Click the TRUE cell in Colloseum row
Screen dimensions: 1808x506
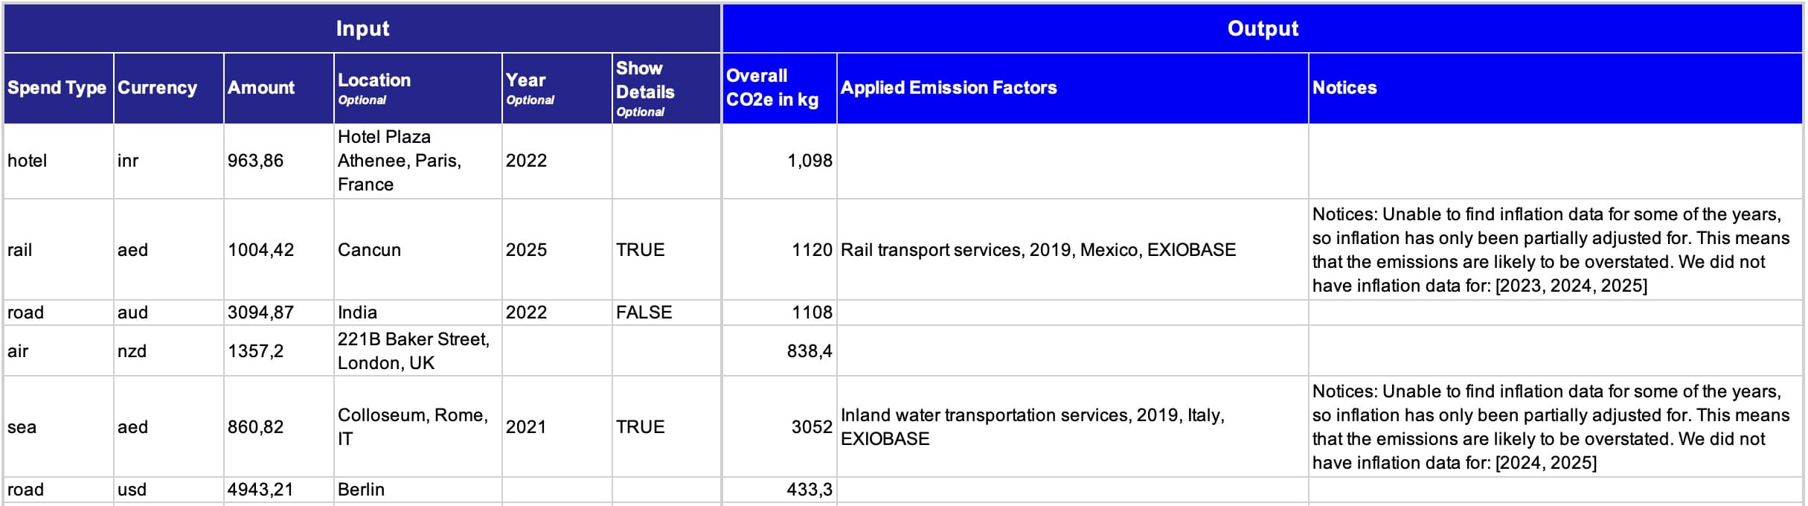click(x=666, y=426)
